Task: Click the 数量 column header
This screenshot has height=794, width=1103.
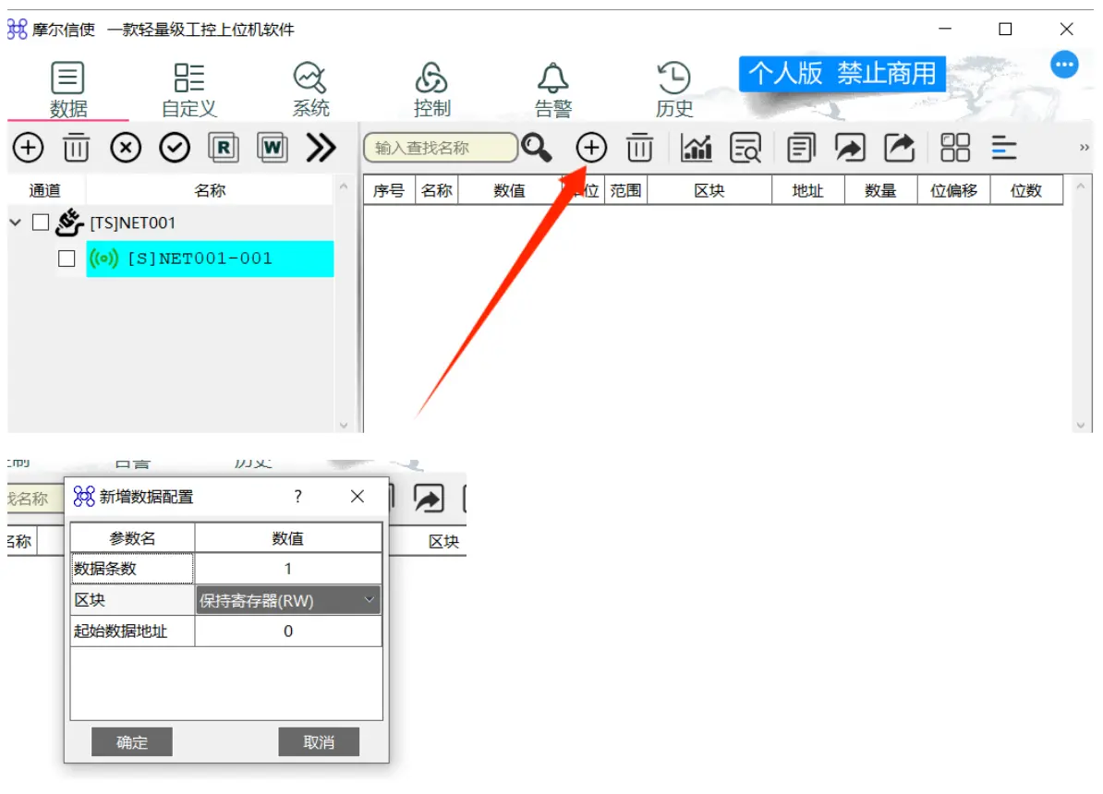Action: 880,190
